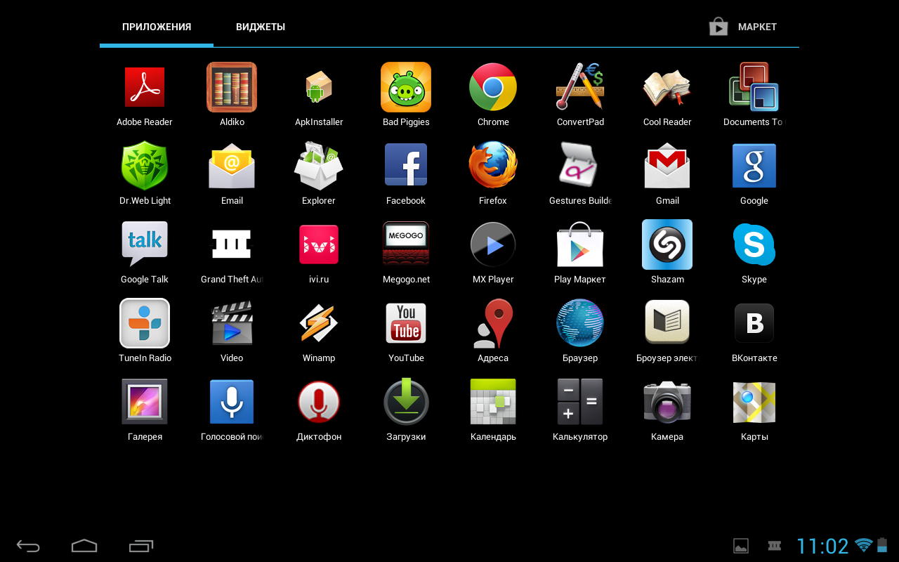The image size is (899, 562).
Task: Open Календарь calendar app
Action: click(x=493, y=402)
